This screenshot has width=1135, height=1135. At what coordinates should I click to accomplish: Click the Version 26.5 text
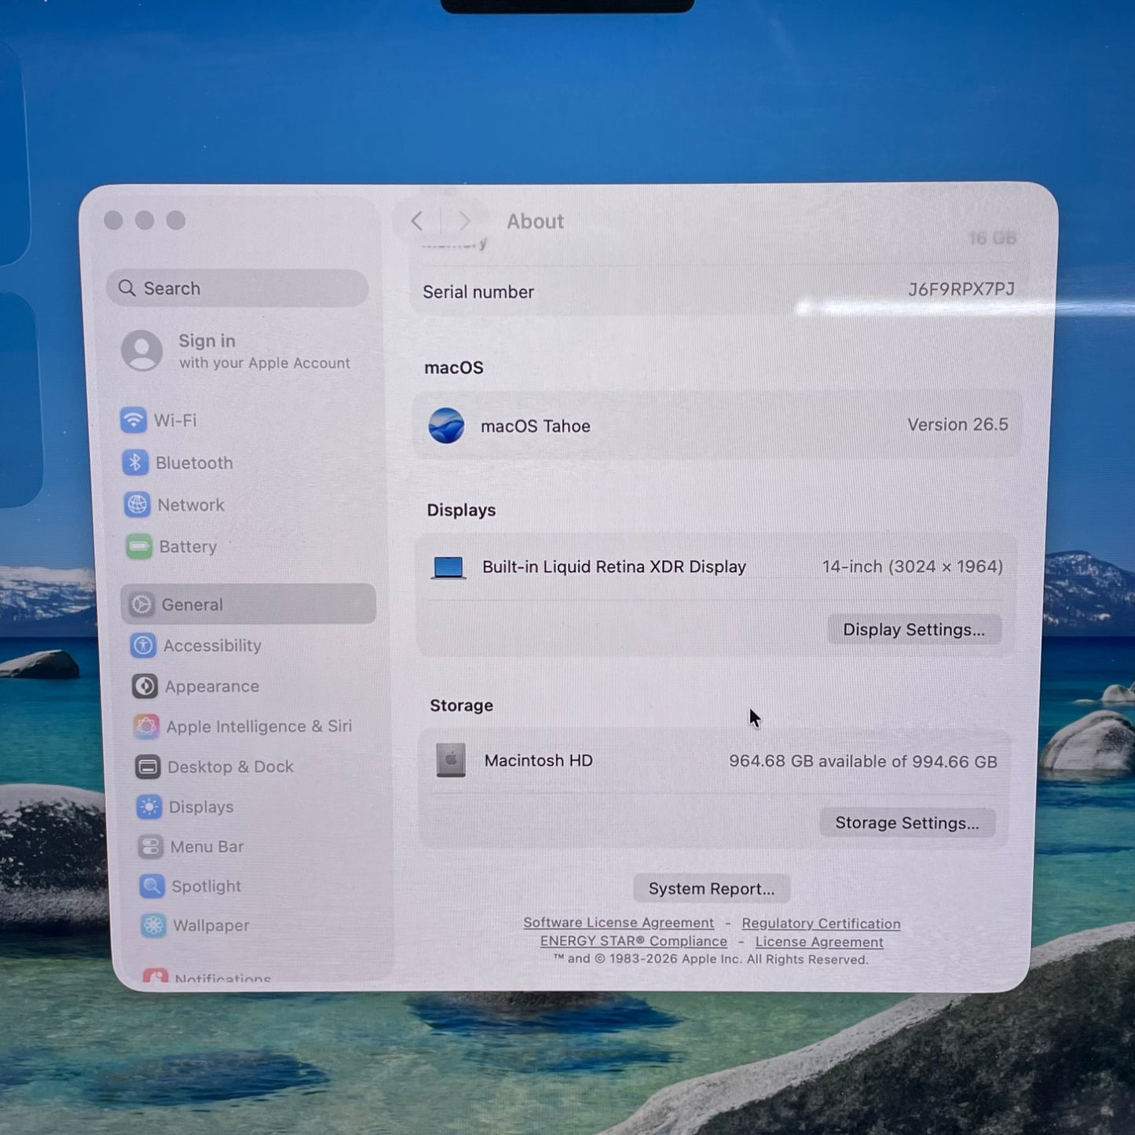958,424
